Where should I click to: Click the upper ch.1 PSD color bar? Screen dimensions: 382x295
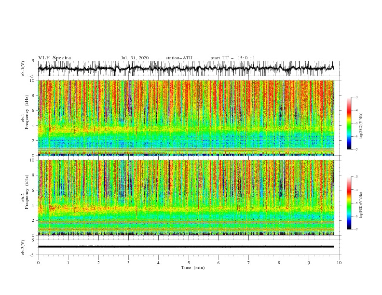349,123
